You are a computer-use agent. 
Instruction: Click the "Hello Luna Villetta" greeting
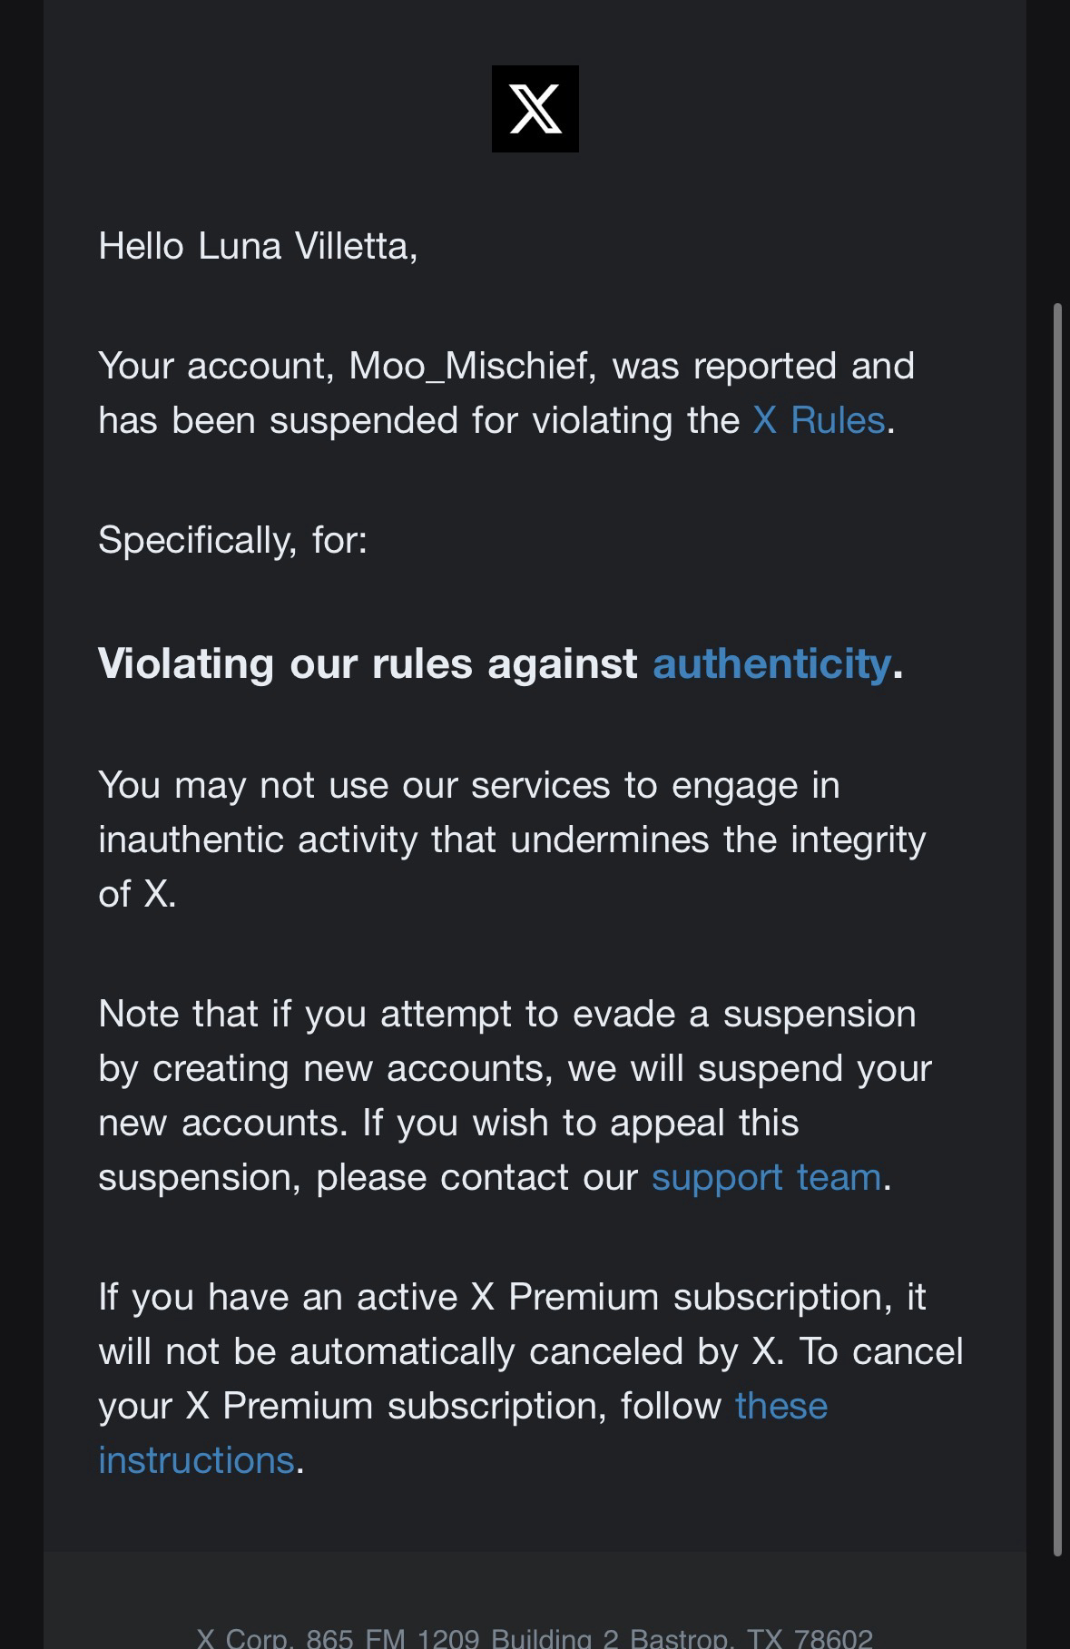coord(258,246)
